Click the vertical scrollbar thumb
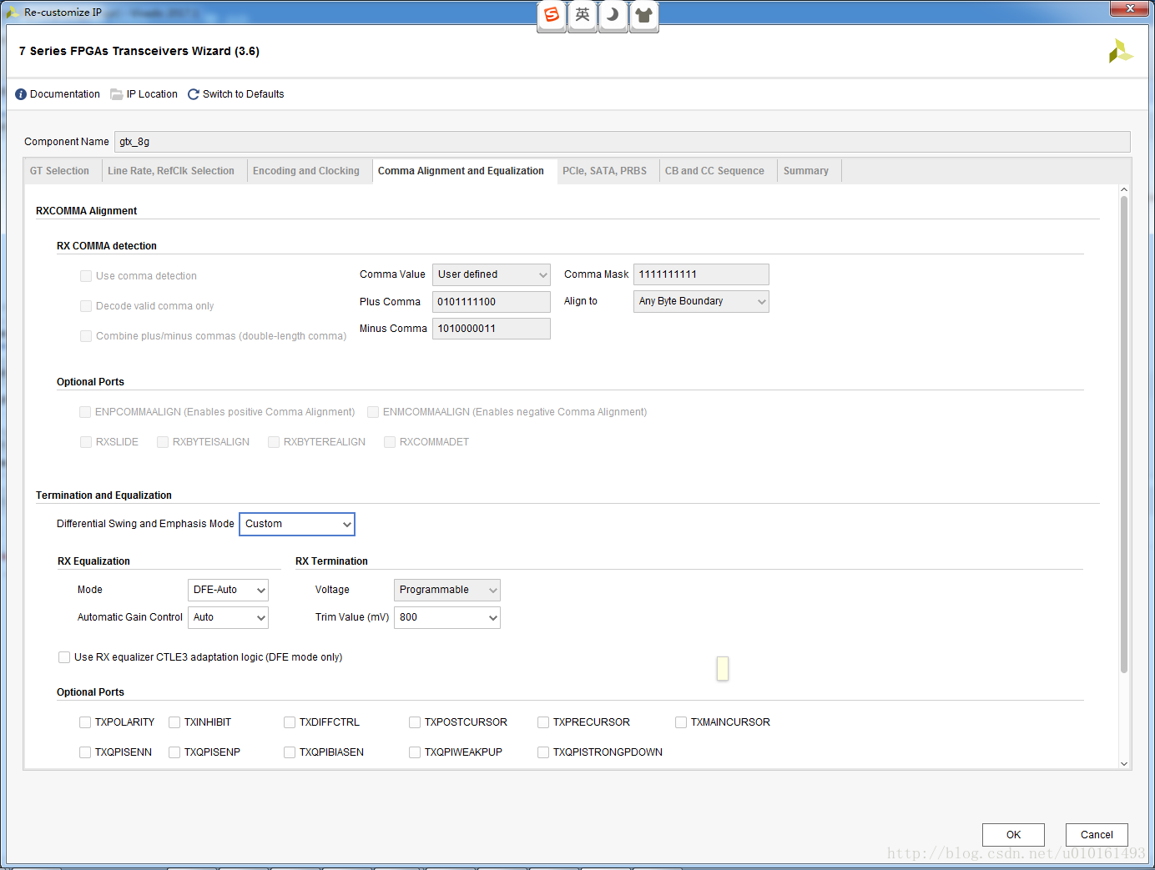 1124,434
